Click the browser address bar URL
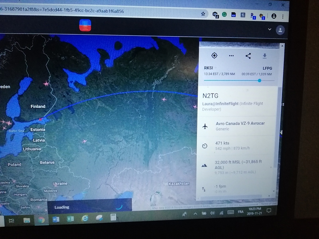 (x=62, y=10)
